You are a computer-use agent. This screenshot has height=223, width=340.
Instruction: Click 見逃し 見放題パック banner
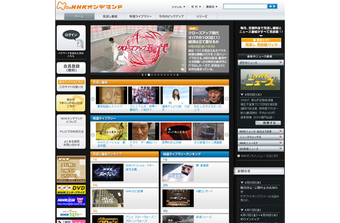261,43
